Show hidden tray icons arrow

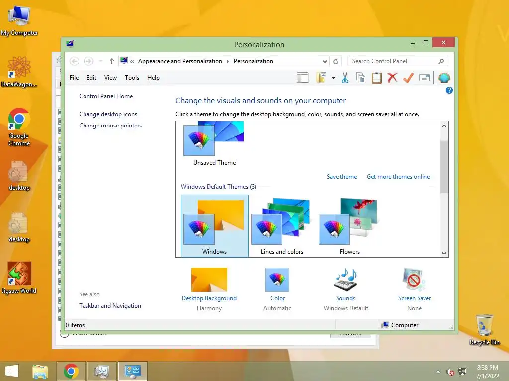click(438, 372)
